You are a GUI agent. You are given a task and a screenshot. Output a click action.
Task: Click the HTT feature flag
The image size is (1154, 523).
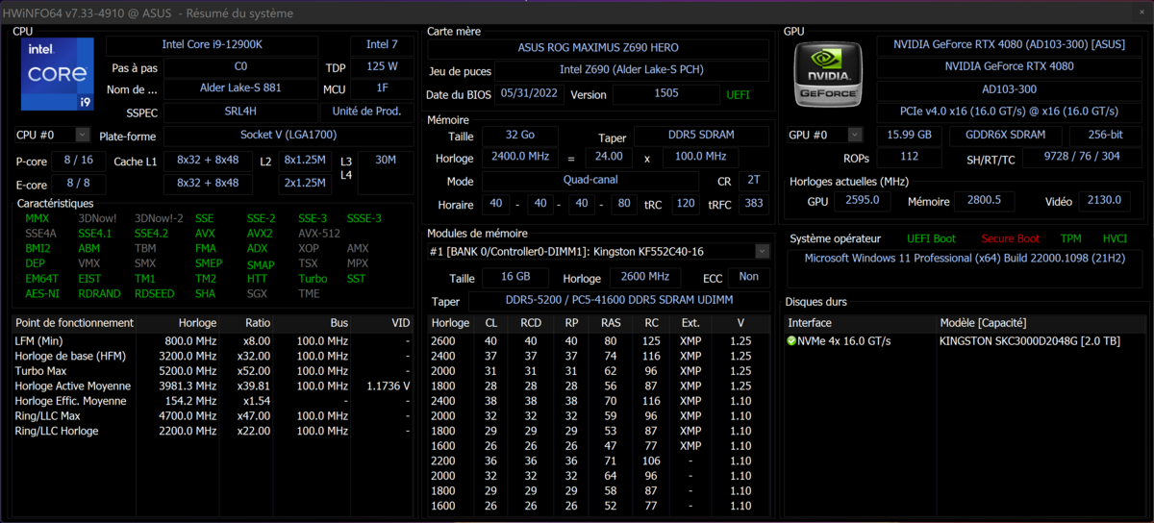click(x=257, y=279)
